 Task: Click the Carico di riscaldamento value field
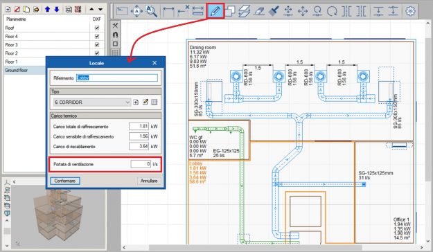coord(139,146)
